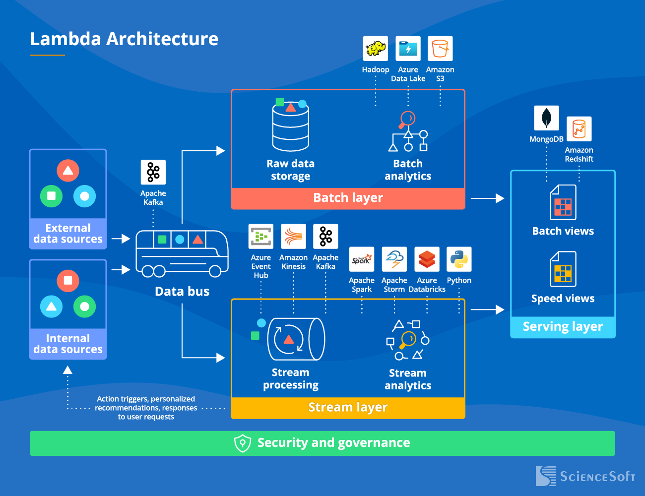Select the Batch views document thumbnail
The height and width of the screenshot is (496, 645).
[563, 203]
